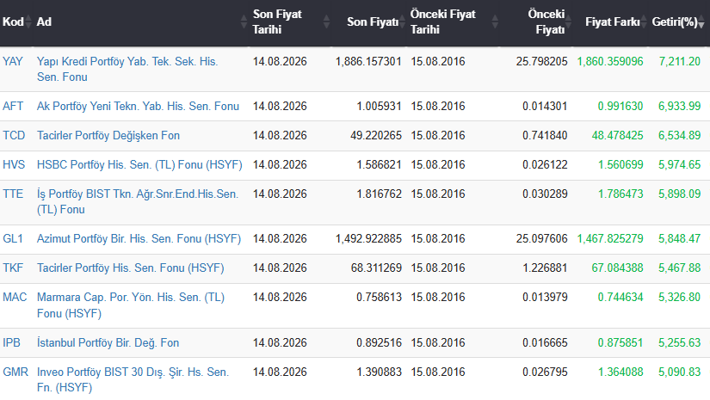710x400 pixels.
Task: Open the YAY fund code link
Action: (13, 62)
